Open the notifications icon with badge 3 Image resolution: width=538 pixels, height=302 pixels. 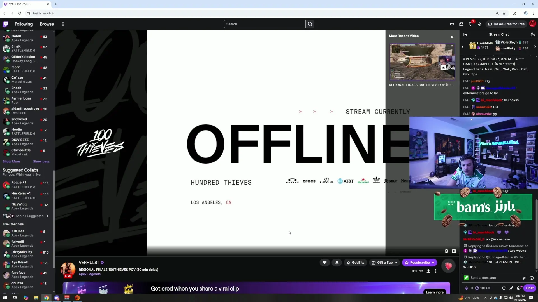[470, 24]
